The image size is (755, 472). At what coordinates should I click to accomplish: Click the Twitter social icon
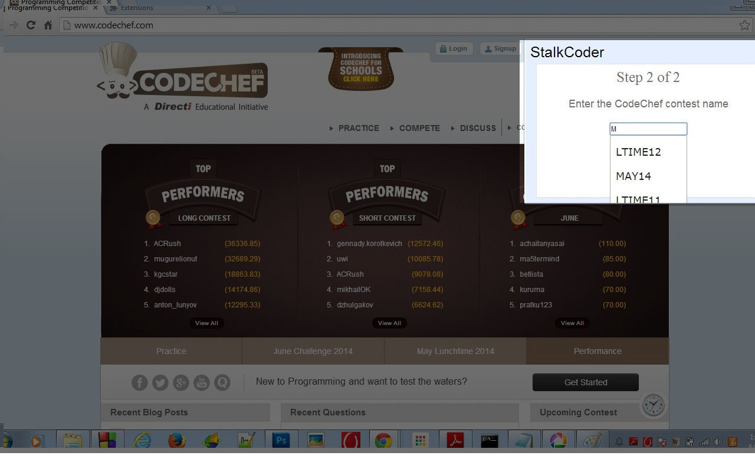[x=160, y=382]
